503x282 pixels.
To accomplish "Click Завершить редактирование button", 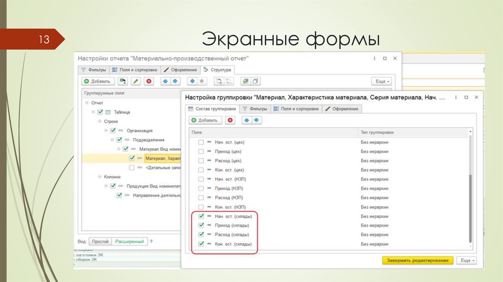I will pyautogui.click(x=418, y=260).
